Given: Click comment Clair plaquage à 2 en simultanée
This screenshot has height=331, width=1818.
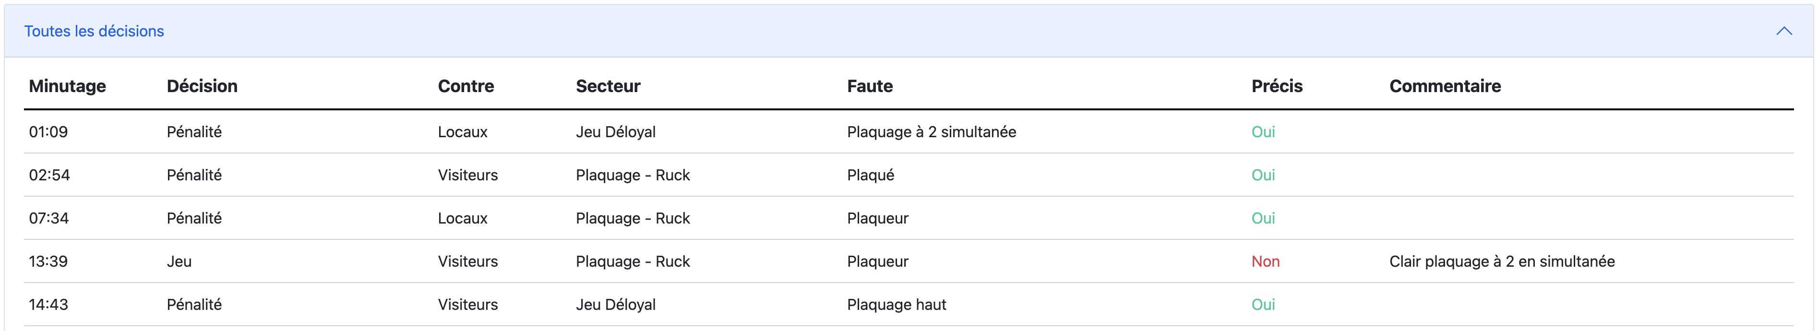Looking at the screenshot, I should 1501,261.
